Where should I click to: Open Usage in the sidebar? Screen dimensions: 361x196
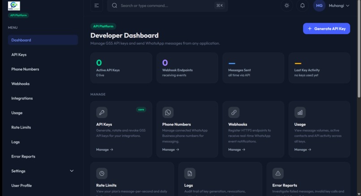(x=43, y=113)
